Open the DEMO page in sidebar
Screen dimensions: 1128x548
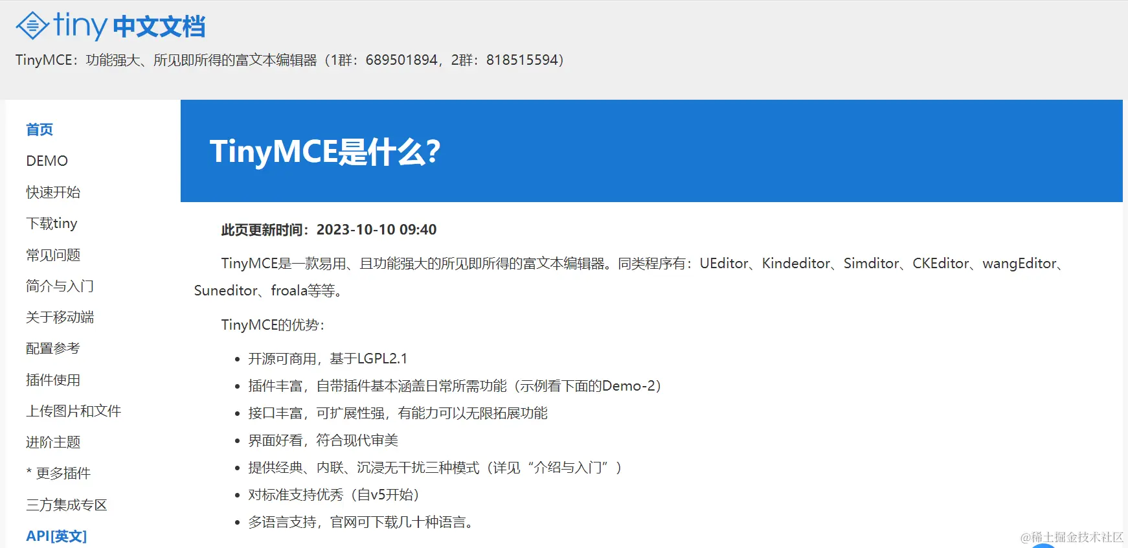[x=47, y=161]
